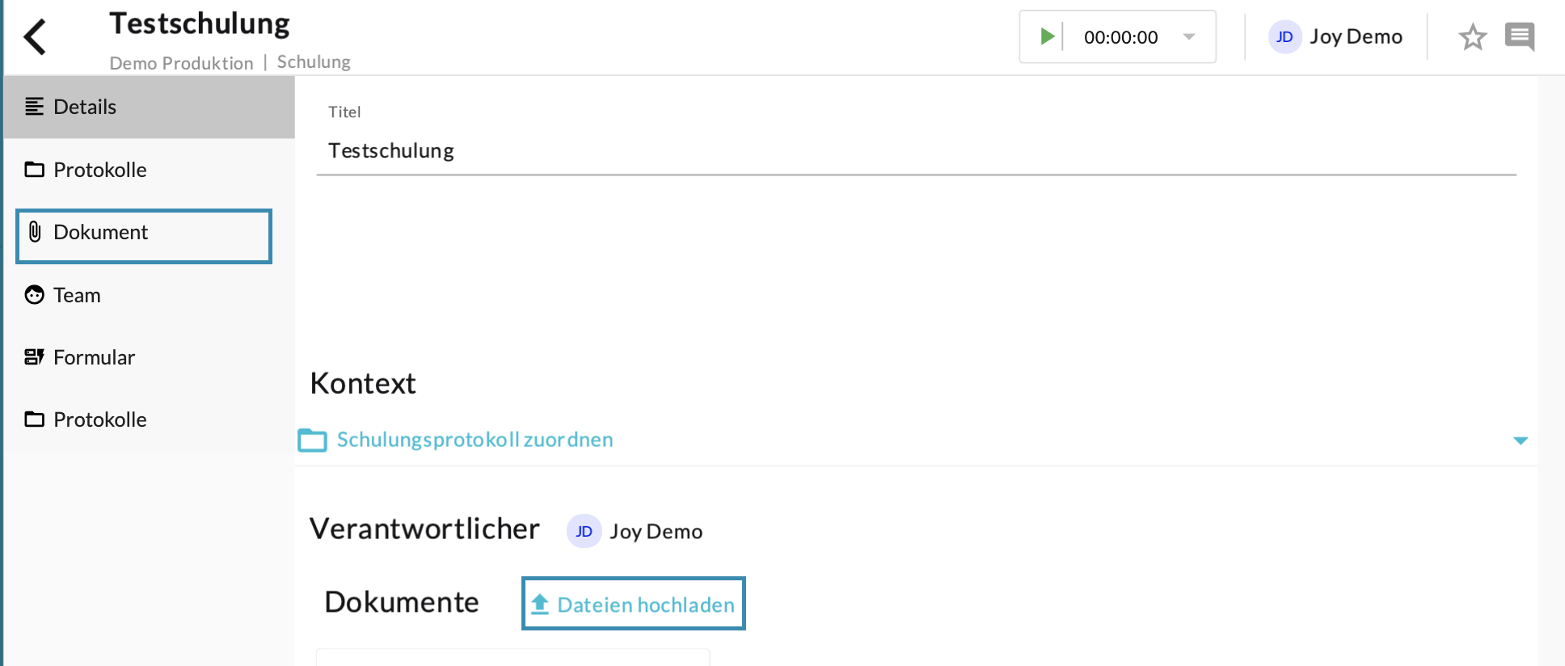Click the Dokument paperclip icon
The height and width of the screenshot is (666, 1565).
tap(35, 233)
